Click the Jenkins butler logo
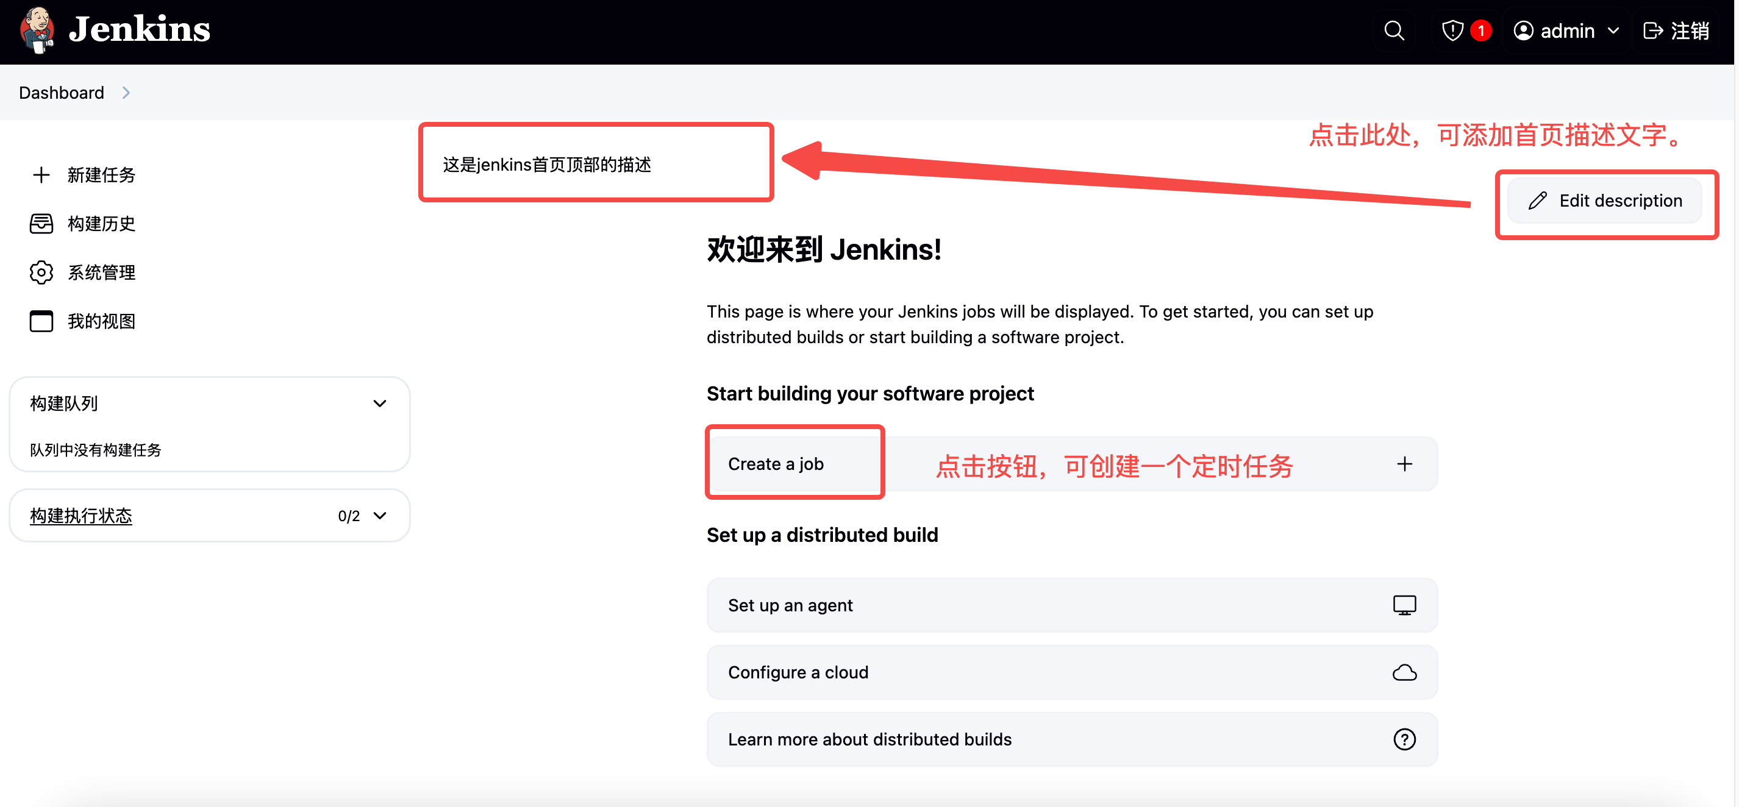Screen dimensions: 1739x807 37,30
